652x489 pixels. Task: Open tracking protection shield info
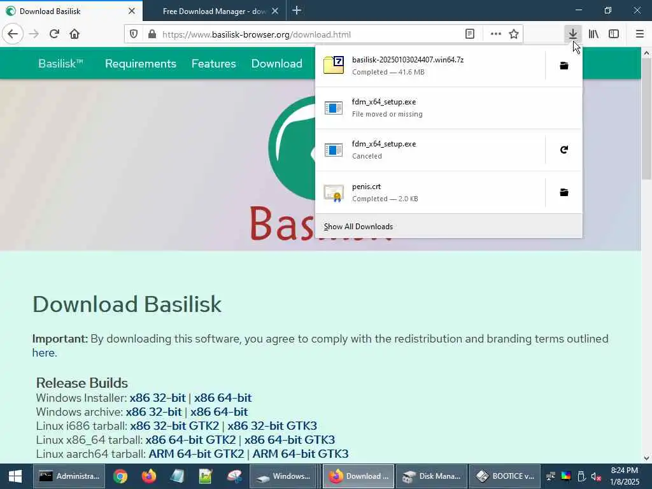134,34
